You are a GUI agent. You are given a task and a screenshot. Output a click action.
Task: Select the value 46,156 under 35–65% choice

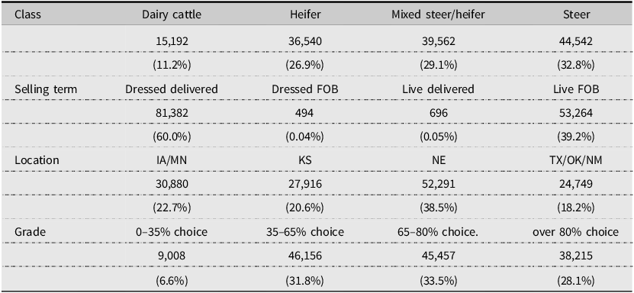(305, 256)
